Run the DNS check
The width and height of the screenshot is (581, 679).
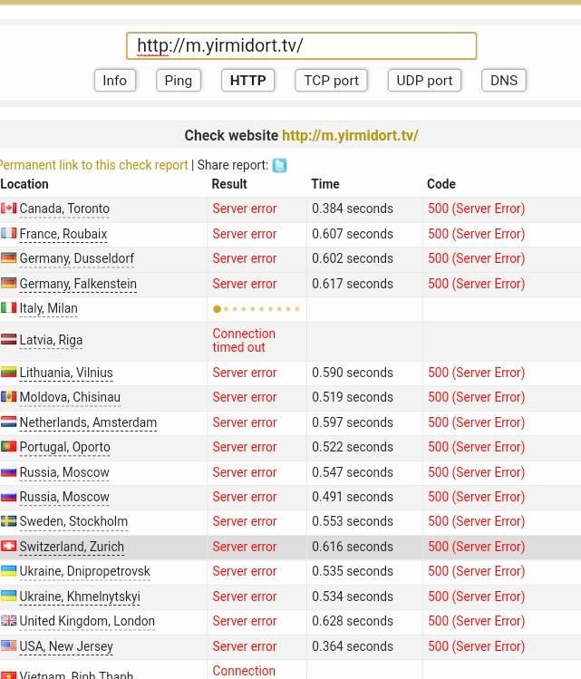pyautogui.click(x=504, y=81)
